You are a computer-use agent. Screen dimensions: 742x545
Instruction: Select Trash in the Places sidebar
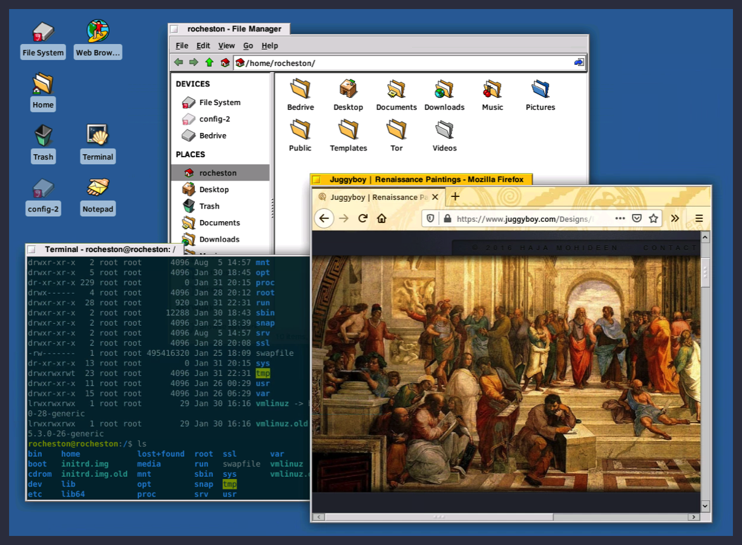(x=220, y=206)
